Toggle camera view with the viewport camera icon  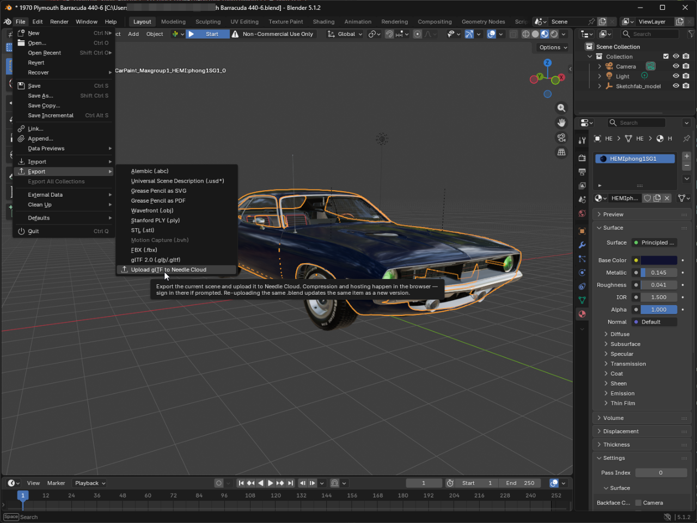coord(561,137)
